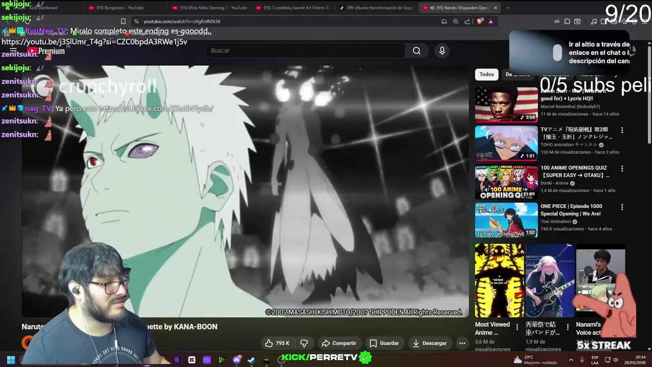This screenshot has width=652, height=367.
Task: Open options menu for the Jujutsu Kaisen TOHO video
Action: [622, 130]
